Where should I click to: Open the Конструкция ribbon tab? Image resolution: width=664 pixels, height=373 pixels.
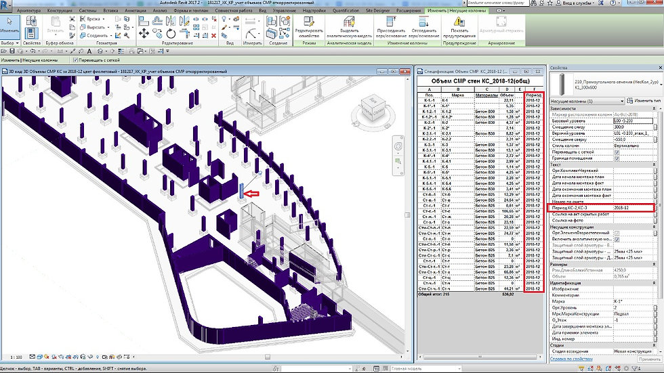[59, 10]
